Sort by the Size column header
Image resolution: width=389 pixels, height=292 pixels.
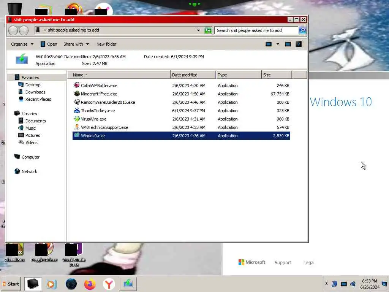[x=277, y=75]
